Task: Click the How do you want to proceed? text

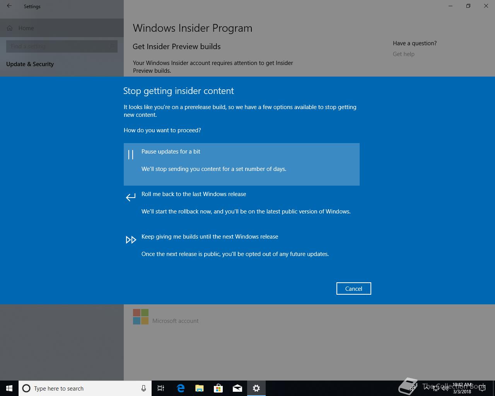Action: click(162, 130)
